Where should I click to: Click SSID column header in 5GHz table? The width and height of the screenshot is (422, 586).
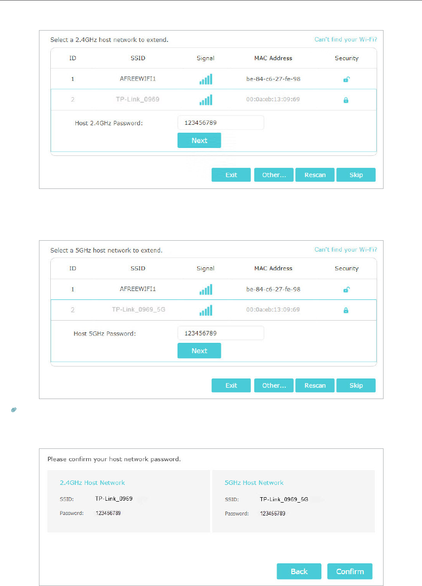[x=138, y=268]
